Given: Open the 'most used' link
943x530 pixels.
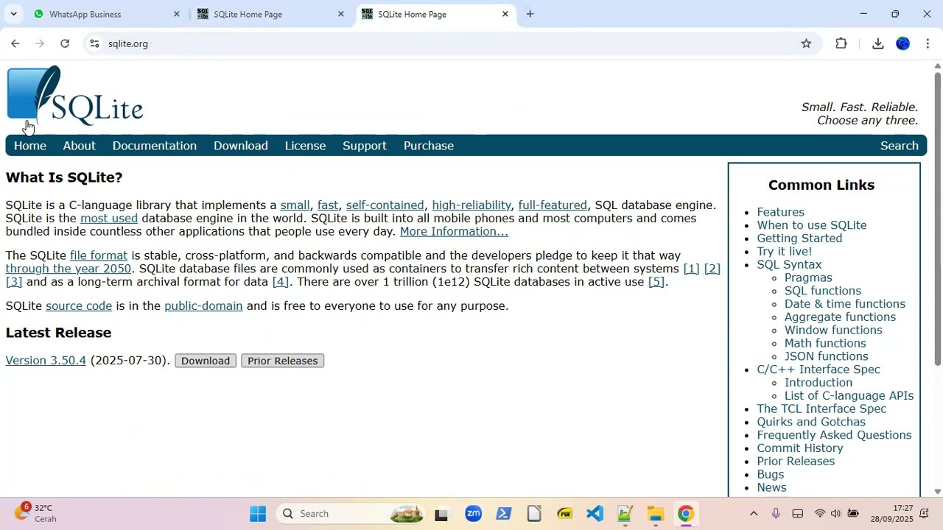Looking at the screenshot, I should coord(109,219).
